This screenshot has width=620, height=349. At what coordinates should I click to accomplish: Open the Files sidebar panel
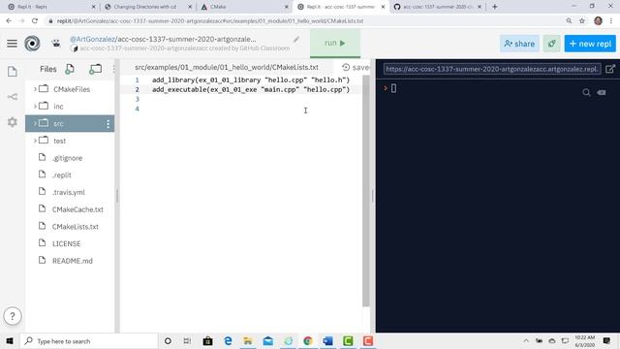(13, 72)
